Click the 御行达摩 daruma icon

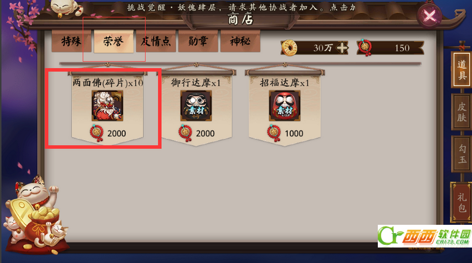coord(196,106)
